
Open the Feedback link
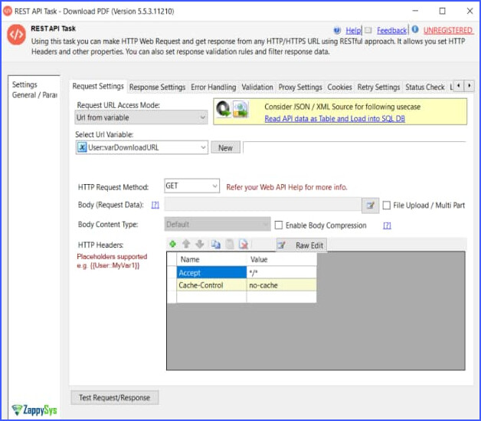tap(391, 31)
